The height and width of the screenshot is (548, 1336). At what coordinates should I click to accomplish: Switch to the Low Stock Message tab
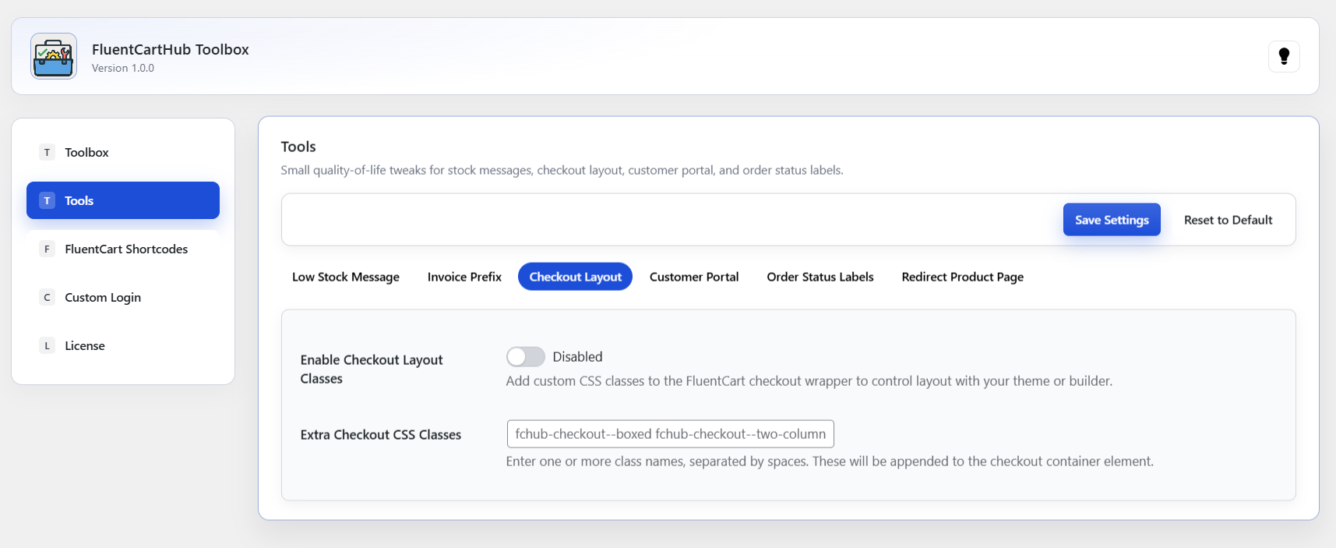click(x=345, y=277)
